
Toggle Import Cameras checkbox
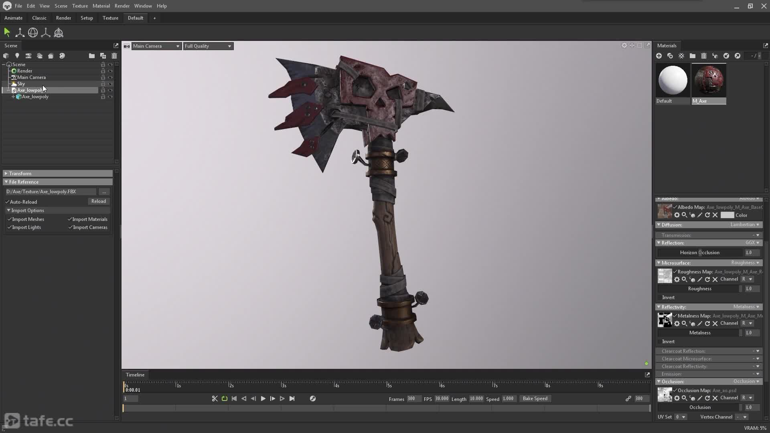(x=71, y=227)
